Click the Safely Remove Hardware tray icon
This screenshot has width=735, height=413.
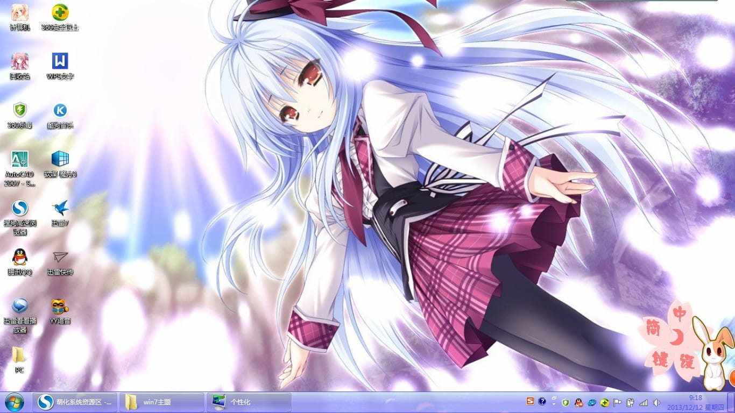[x=630, y=402]
